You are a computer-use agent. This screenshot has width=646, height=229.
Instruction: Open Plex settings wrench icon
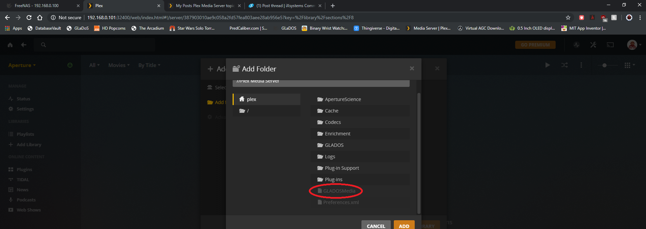pos(593,45)
